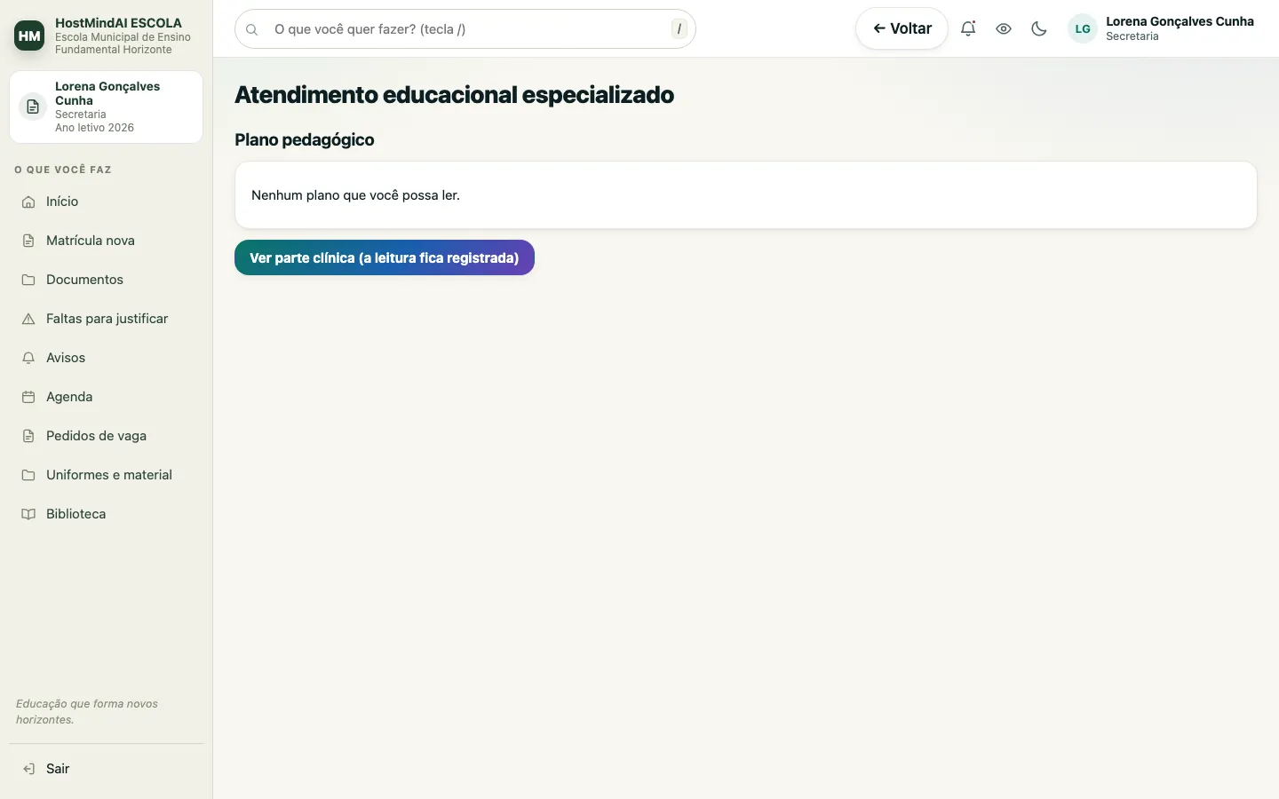
Task: Switch to dark mode with moon icon
Action: (1039, 28)
